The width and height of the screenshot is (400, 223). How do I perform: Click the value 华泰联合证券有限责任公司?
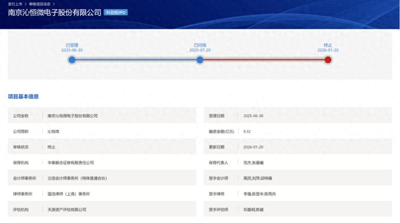[71, 163]
